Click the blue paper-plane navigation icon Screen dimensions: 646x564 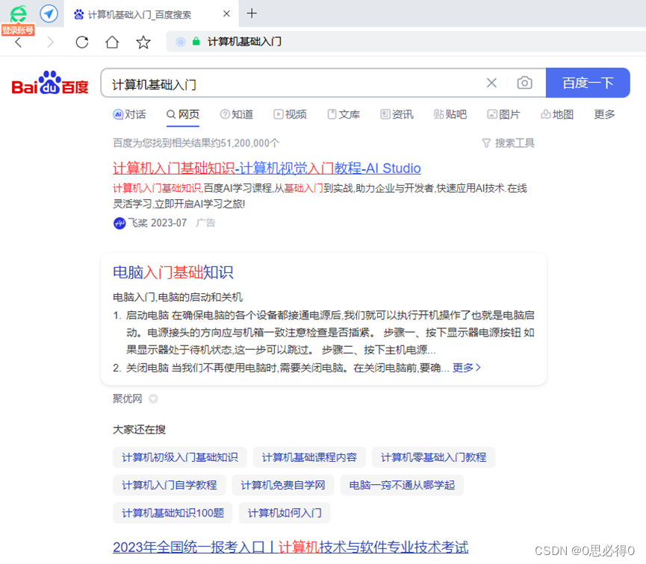(x=49, y=13)
